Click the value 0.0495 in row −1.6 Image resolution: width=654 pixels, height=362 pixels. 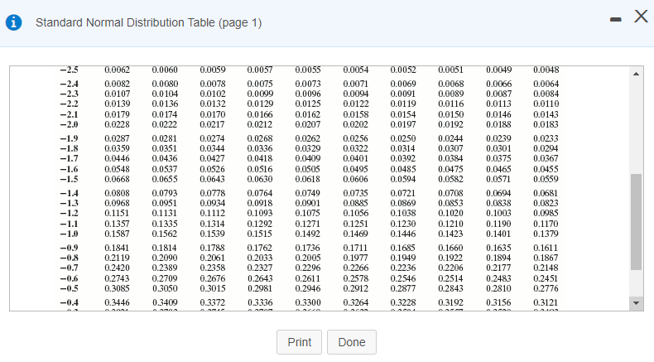click(356, 170)
